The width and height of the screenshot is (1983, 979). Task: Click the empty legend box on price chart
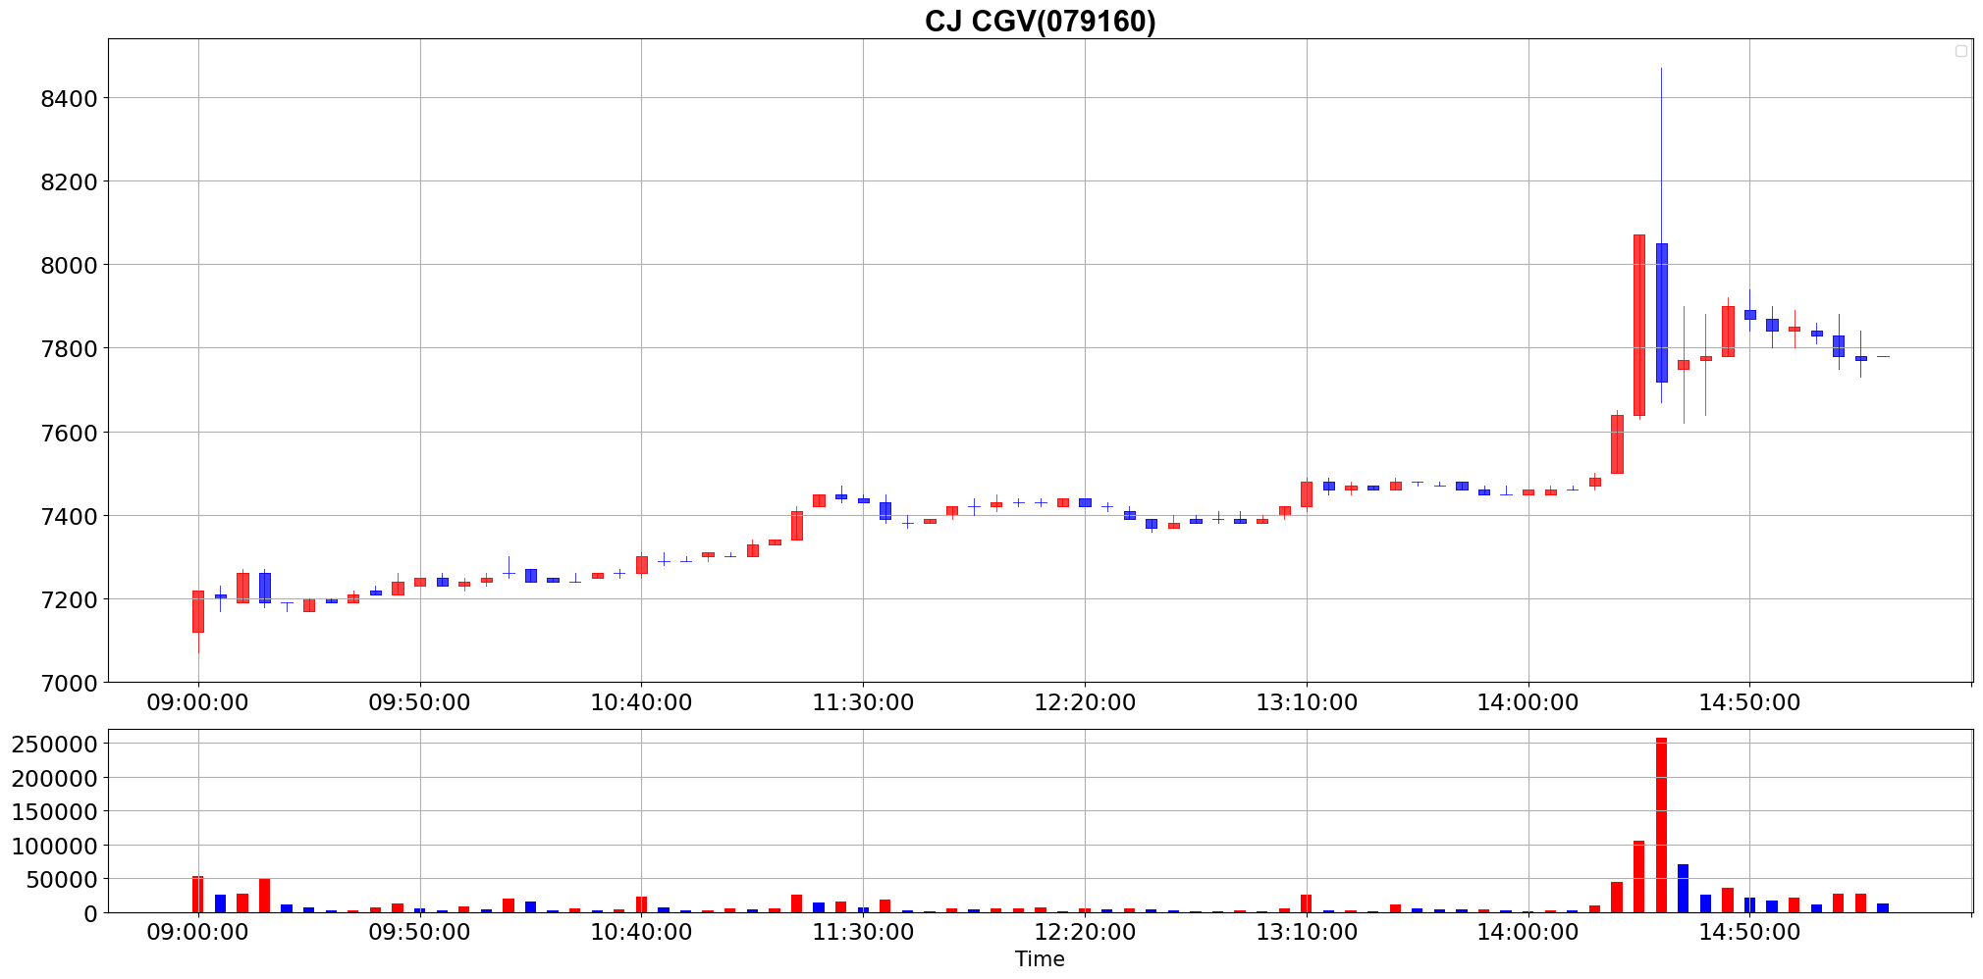[1961, 51]
